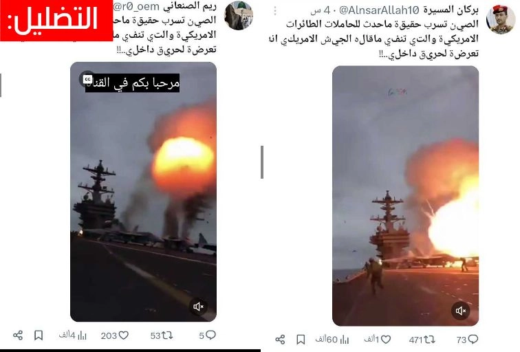Image resolution: width=520 pixels, height=352 pixels.
Task: Retweet the left post with 53 retweets
Action: [x=162, y=335]
